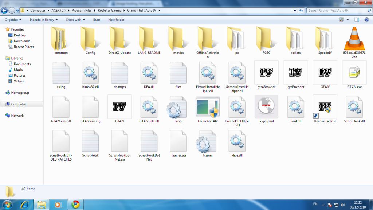This screenshot has width=373, height=210.
Task: Select the VLC cone media file
Action: (x=354, y=39)
